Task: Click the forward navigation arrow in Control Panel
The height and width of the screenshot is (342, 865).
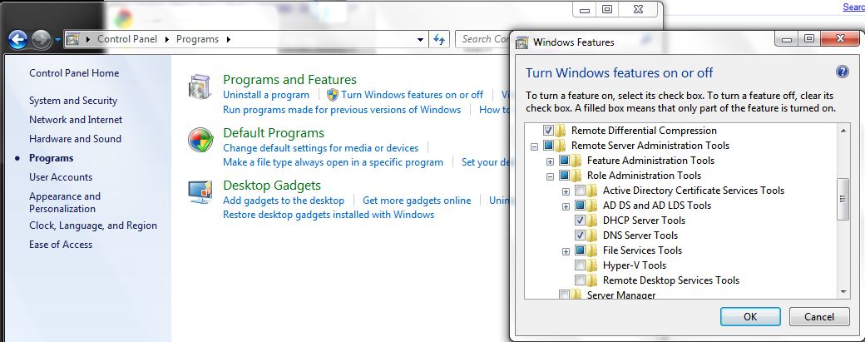Action: [x=42, y=39]
